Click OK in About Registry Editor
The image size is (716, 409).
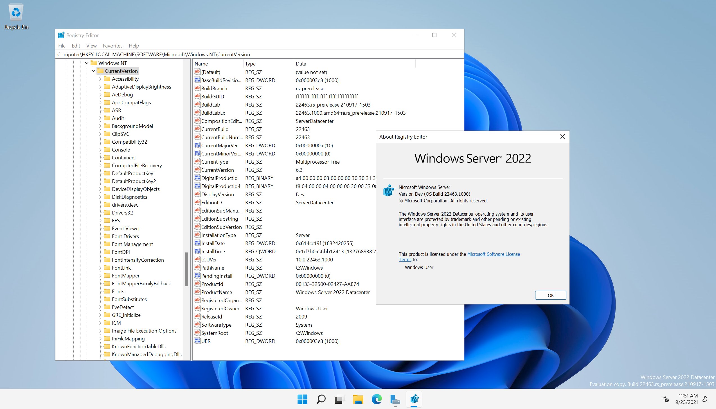pos(550,295)
